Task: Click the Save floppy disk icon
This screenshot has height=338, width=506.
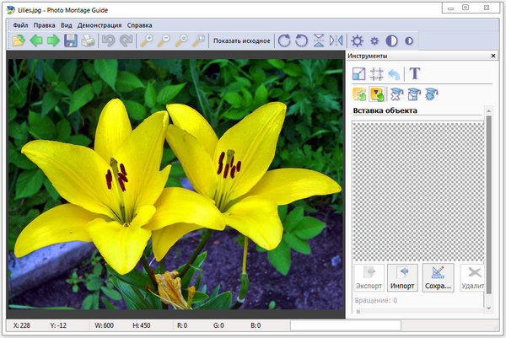Action: (x=71, y=40)
